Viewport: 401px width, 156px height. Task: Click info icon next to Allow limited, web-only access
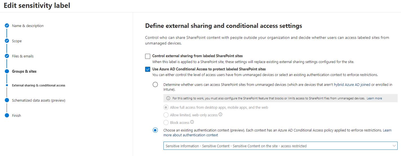220,115
